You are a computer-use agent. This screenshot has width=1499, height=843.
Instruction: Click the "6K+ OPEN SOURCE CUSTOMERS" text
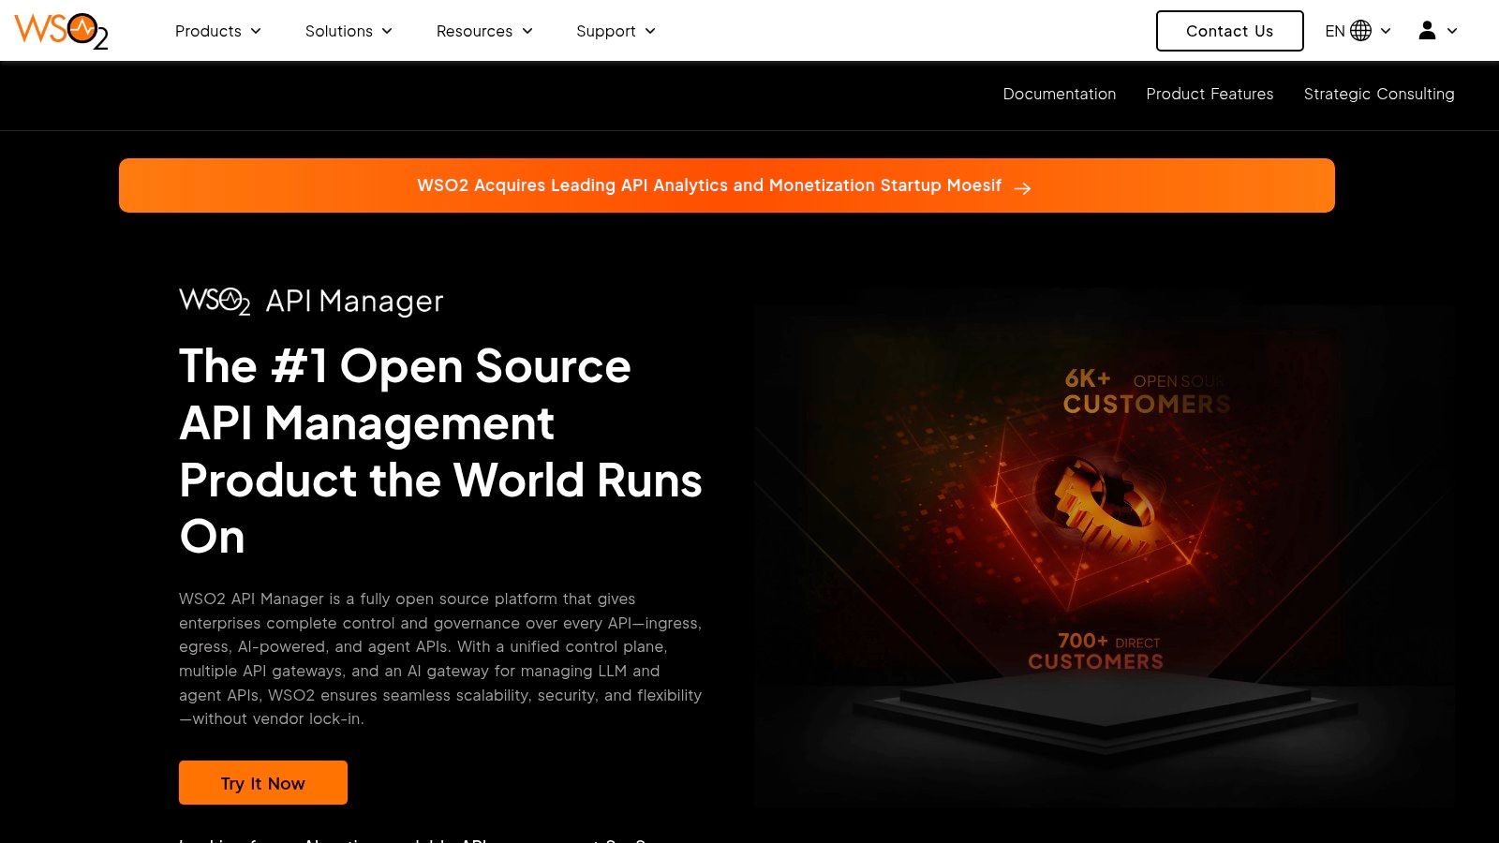(x=1147, y=391)
